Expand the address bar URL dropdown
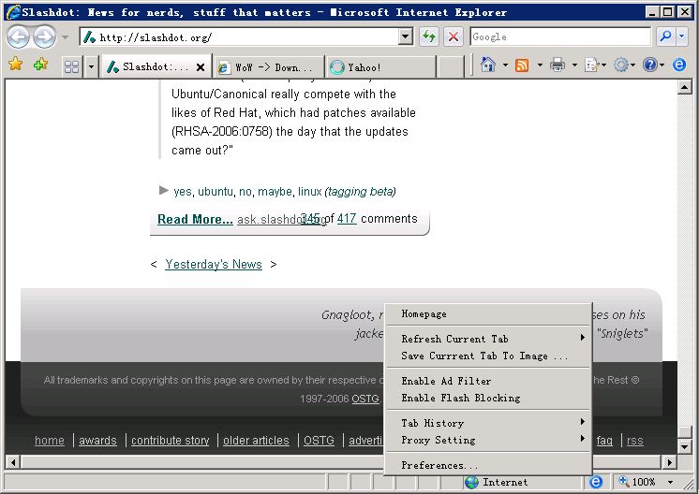 click(x=405, y=36)
